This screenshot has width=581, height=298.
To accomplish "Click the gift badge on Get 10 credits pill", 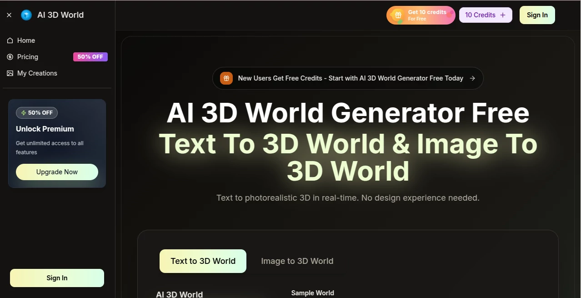I will pyautogui.click(x=398, y=15).
